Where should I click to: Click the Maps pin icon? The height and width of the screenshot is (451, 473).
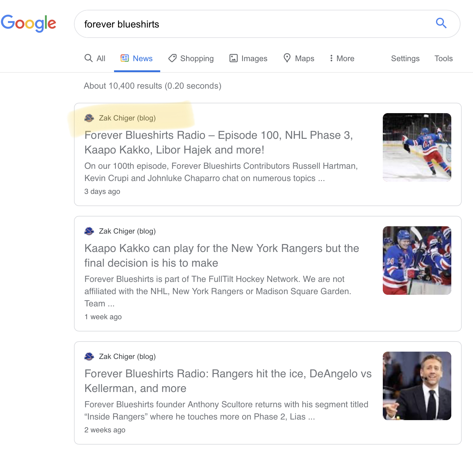pyautogui.click(x=287, y=58)
